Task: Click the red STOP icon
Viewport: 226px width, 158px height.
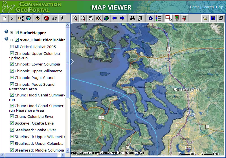Action: point(46,18)
